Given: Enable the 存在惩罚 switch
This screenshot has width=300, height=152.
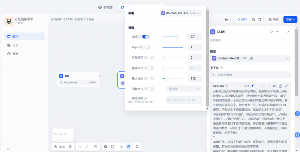Looking at the screenshot, I should [151, 58].
